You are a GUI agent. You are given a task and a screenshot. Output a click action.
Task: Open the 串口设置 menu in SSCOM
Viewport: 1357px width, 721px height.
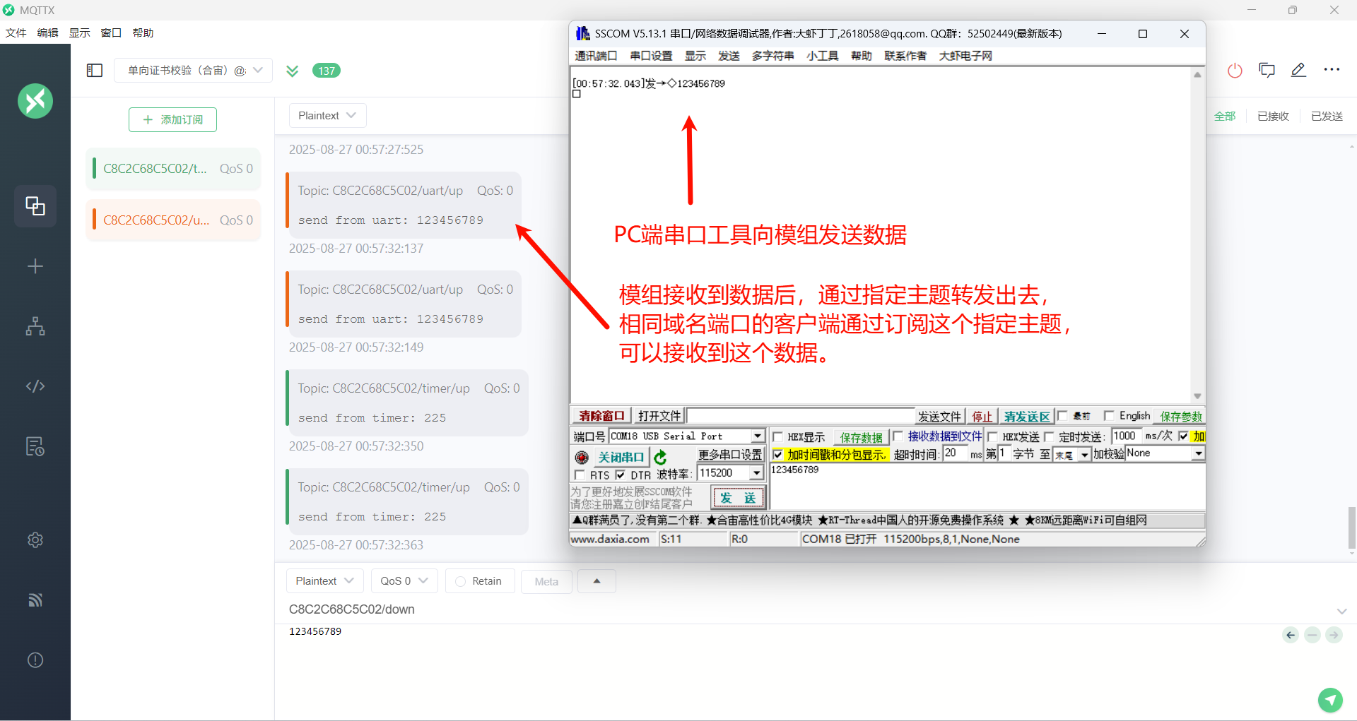pos(651,56)
